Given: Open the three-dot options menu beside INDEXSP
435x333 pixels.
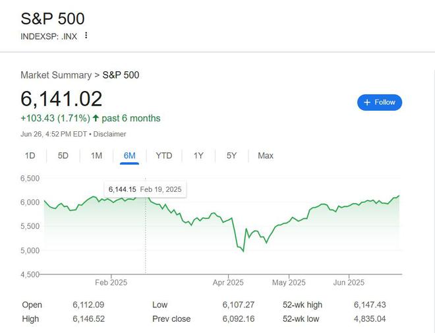Looking at the screenshot, I should tap(86, 36).
